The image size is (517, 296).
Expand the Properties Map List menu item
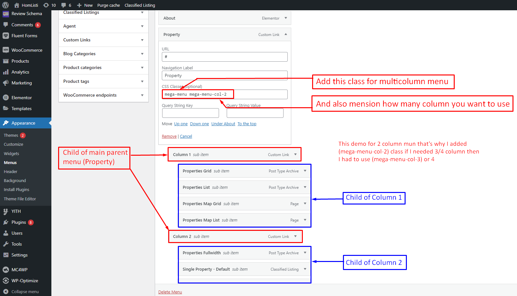pyautogui.click(x=305, y=220)
